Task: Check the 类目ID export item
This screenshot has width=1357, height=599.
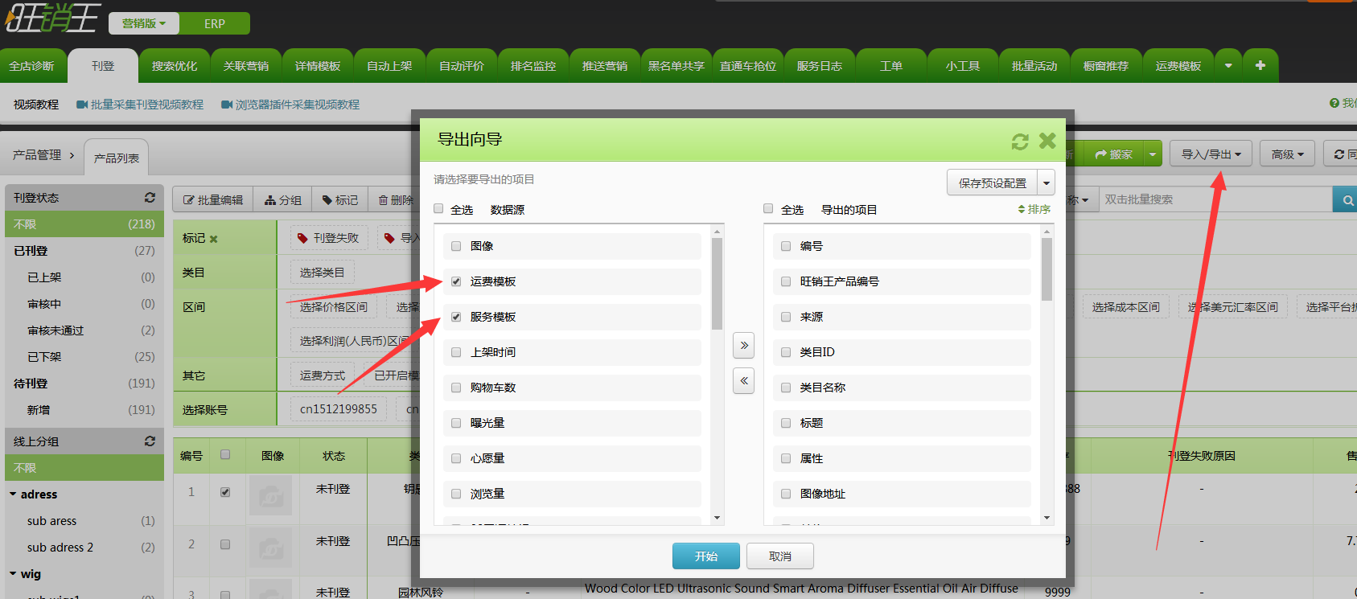Action: (786, 352)
